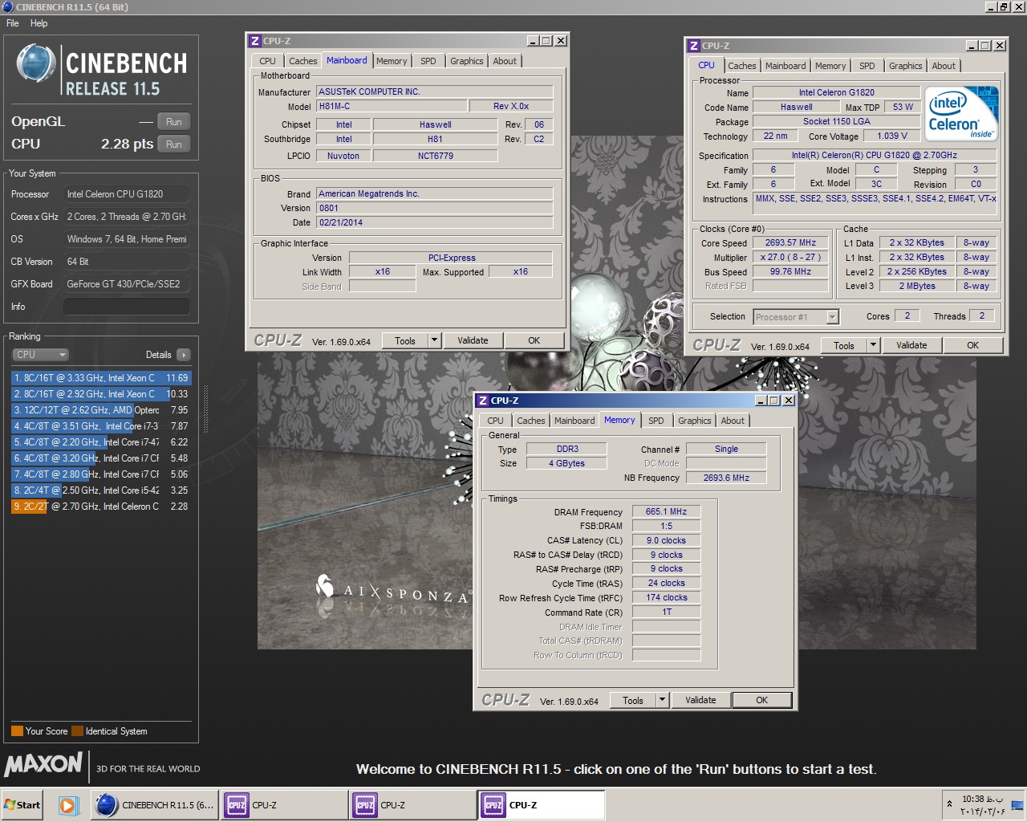
Task: Click the Info input field in Your System
Action: [x=126, y=307]
